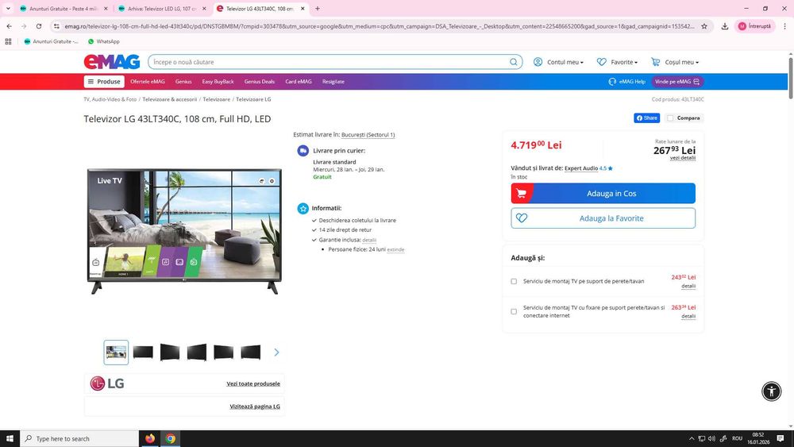Change delivery location București (Sectorul 1)
The height and width of the screenshot is (447, 794).
tap(368, 135)
